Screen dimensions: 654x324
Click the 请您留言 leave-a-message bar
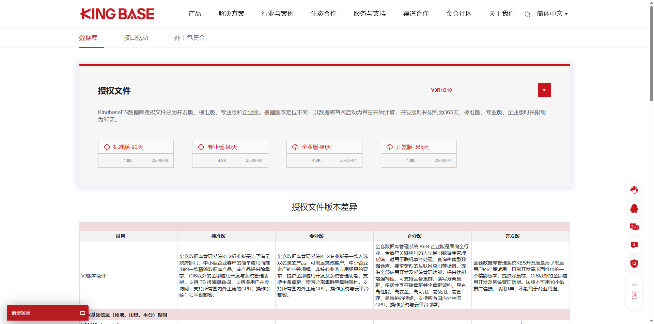[48, 313]
